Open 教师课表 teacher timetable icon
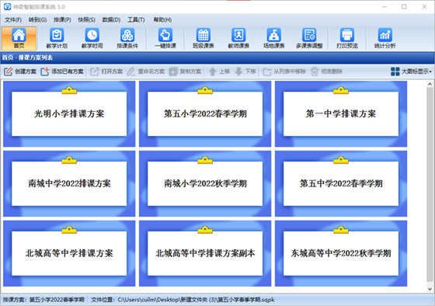This screenshot has width=435, height=306. [x=238, y=38]
